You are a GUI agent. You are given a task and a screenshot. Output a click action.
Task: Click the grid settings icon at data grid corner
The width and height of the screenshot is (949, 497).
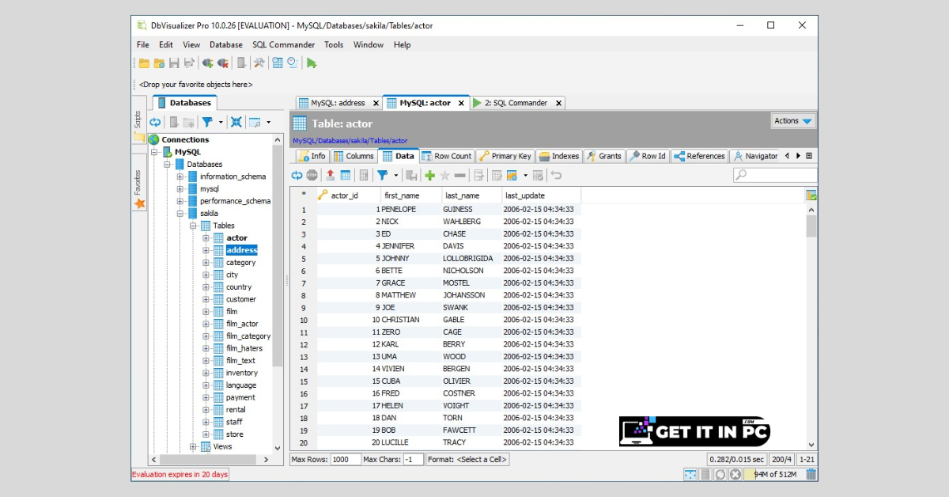(811, 195)
